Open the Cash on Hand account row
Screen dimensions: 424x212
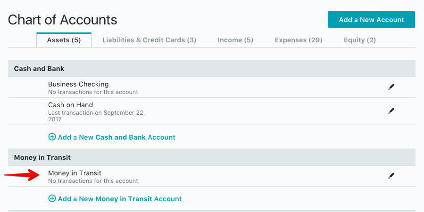pos(70,105)
